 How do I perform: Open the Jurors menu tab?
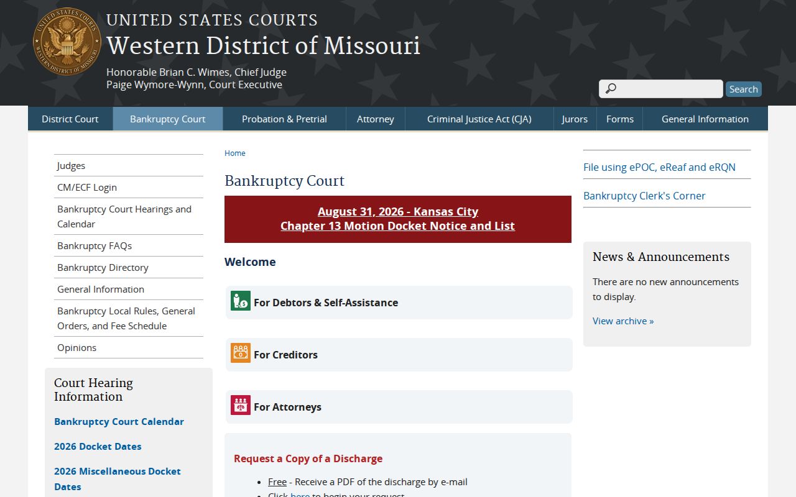(x=575, y=119)
